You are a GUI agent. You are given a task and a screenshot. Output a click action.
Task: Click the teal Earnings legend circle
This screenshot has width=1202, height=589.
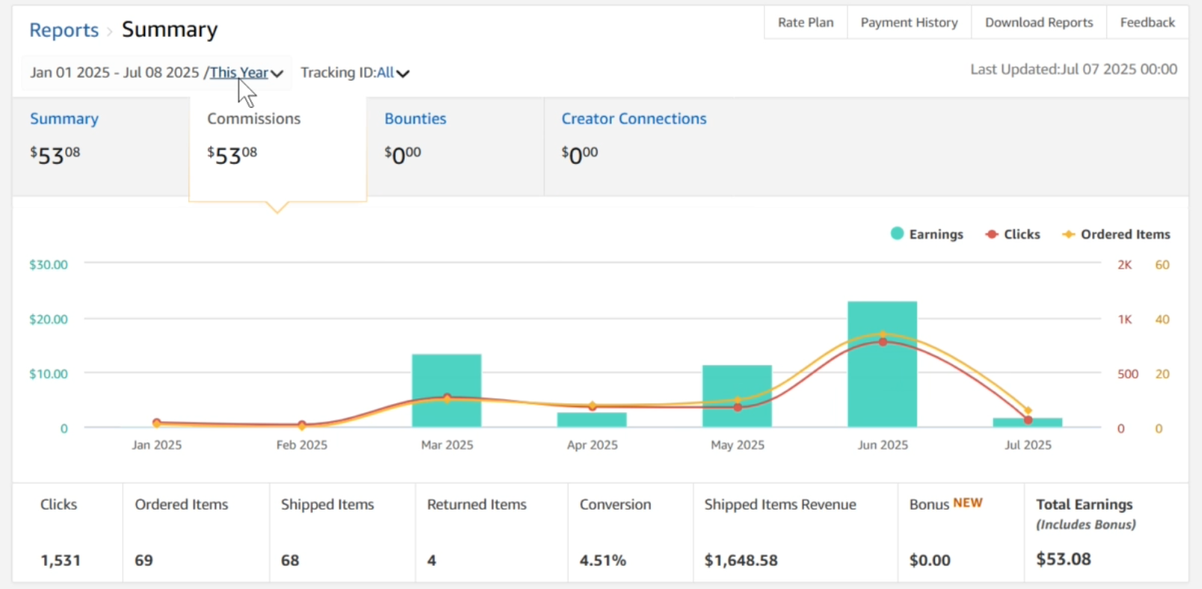(x=898, y=234)
